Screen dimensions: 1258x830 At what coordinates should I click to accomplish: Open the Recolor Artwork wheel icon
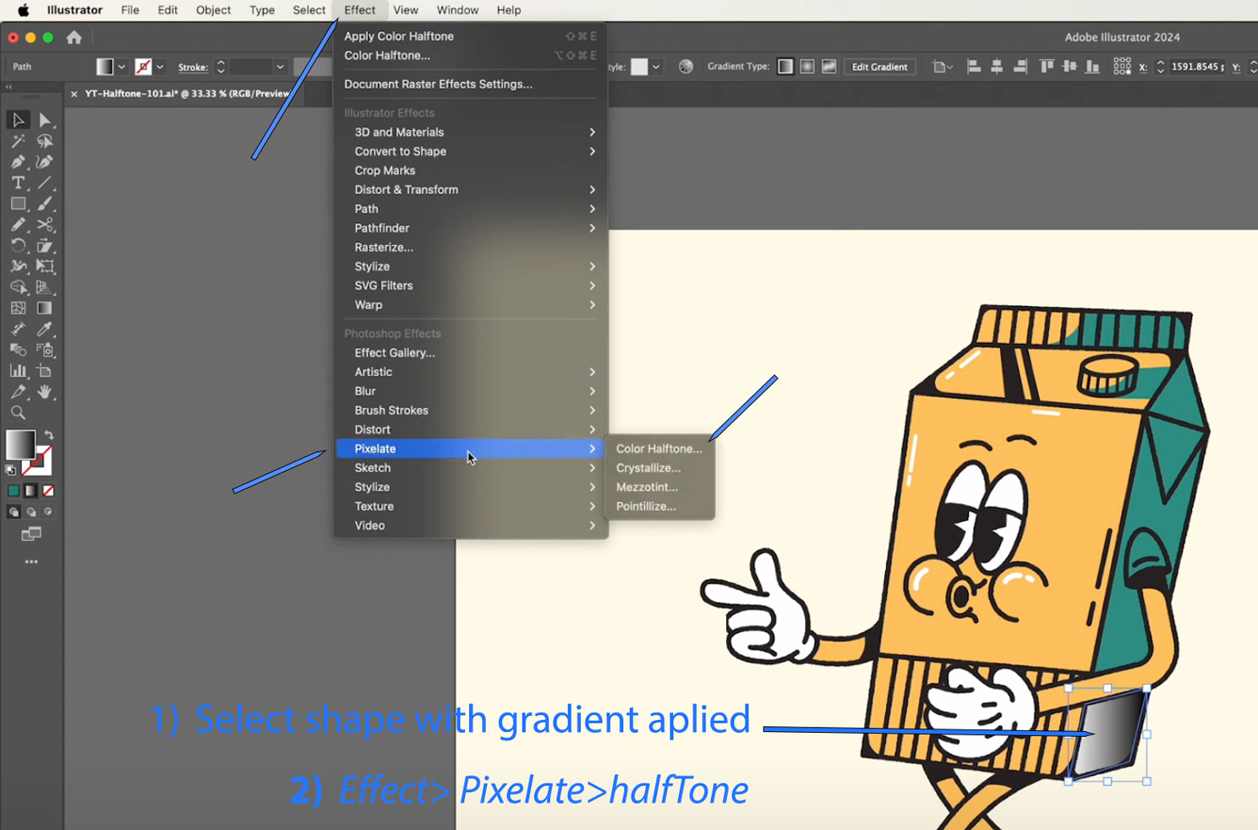pos(686,67)
